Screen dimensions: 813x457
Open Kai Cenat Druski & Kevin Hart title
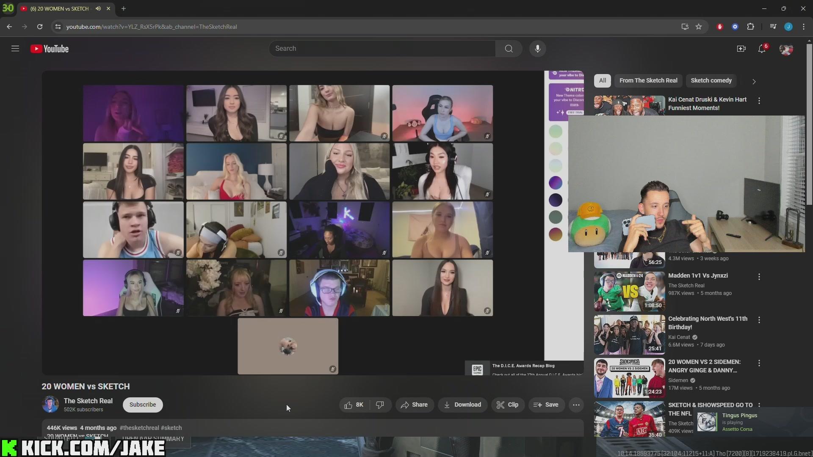point(707,104)
